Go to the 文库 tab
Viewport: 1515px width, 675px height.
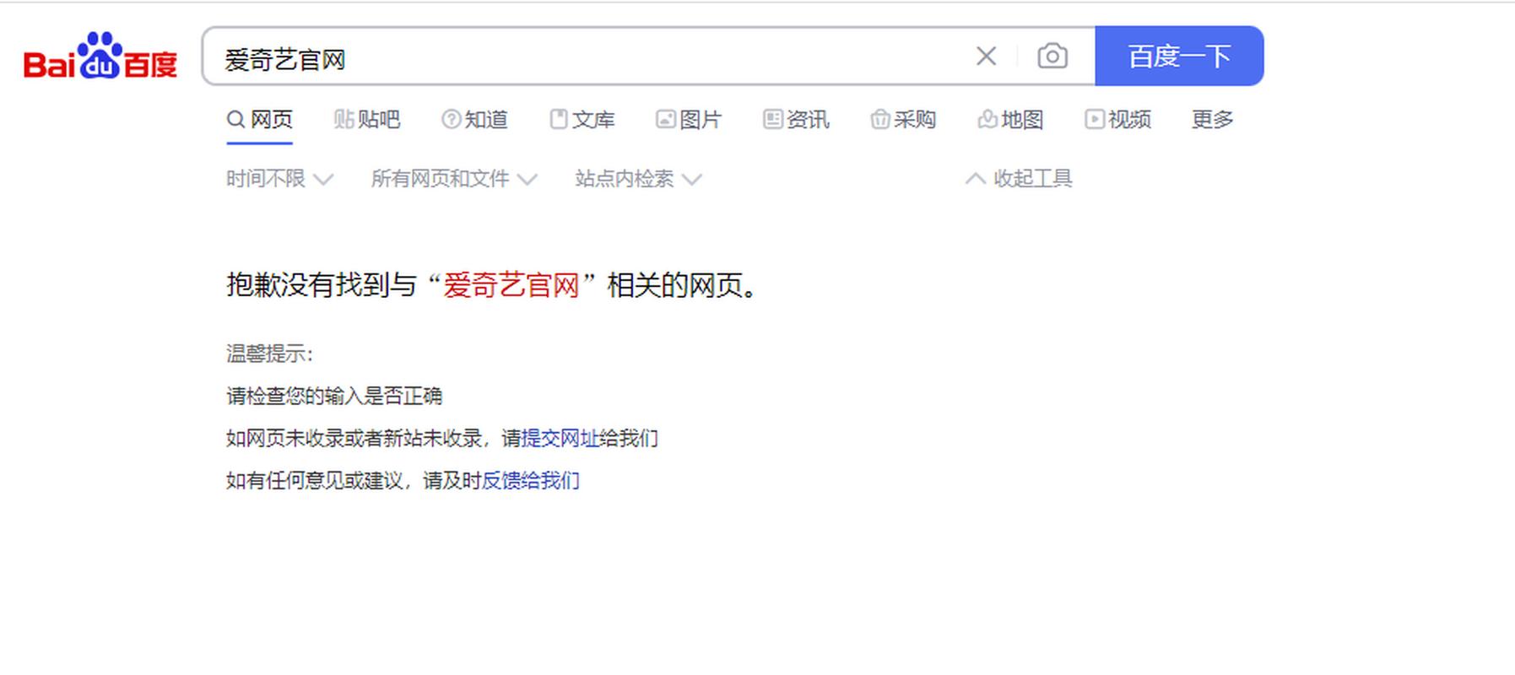click(x=582, y=120)
